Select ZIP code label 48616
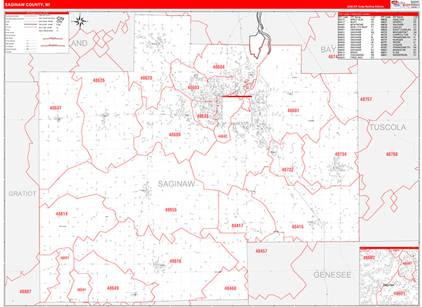This screenshot has width=422, height=307. [175, 261]
